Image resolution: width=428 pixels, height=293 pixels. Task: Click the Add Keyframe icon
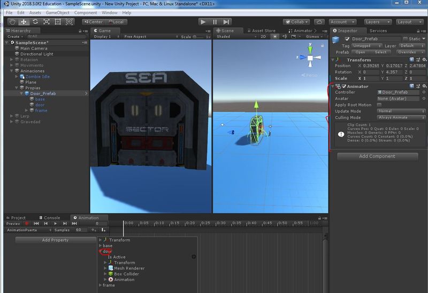click(94, 230)
